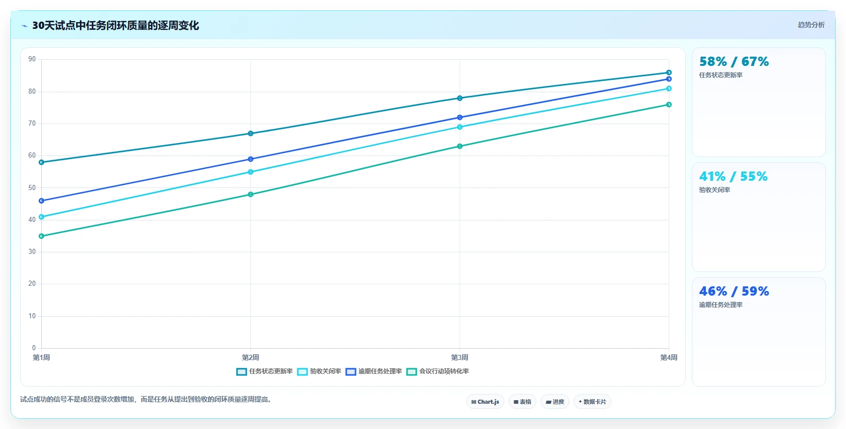Toggle the 逾期任务处理率 legend color box

coord(351,372)
